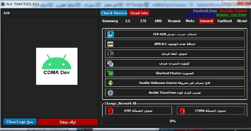Screen dimensions: 251x131
Task: Select the General tab
Action: pyautogui.click(x=206, y=21)
